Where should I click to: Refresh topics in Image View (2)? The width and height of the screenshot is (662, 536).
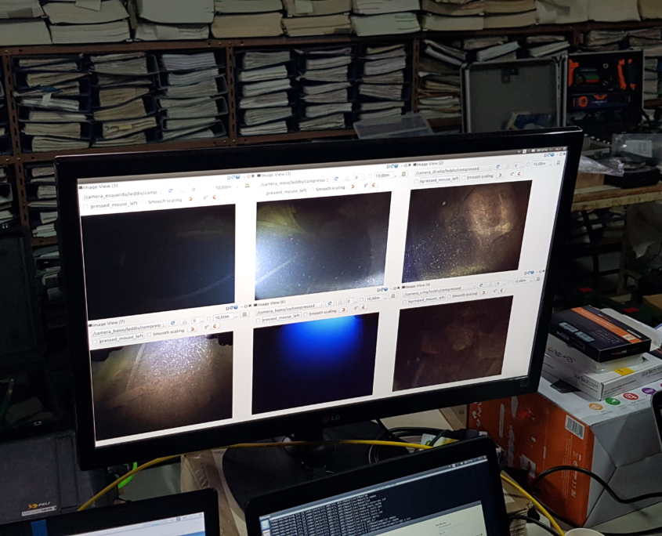(x=497, y=166)
